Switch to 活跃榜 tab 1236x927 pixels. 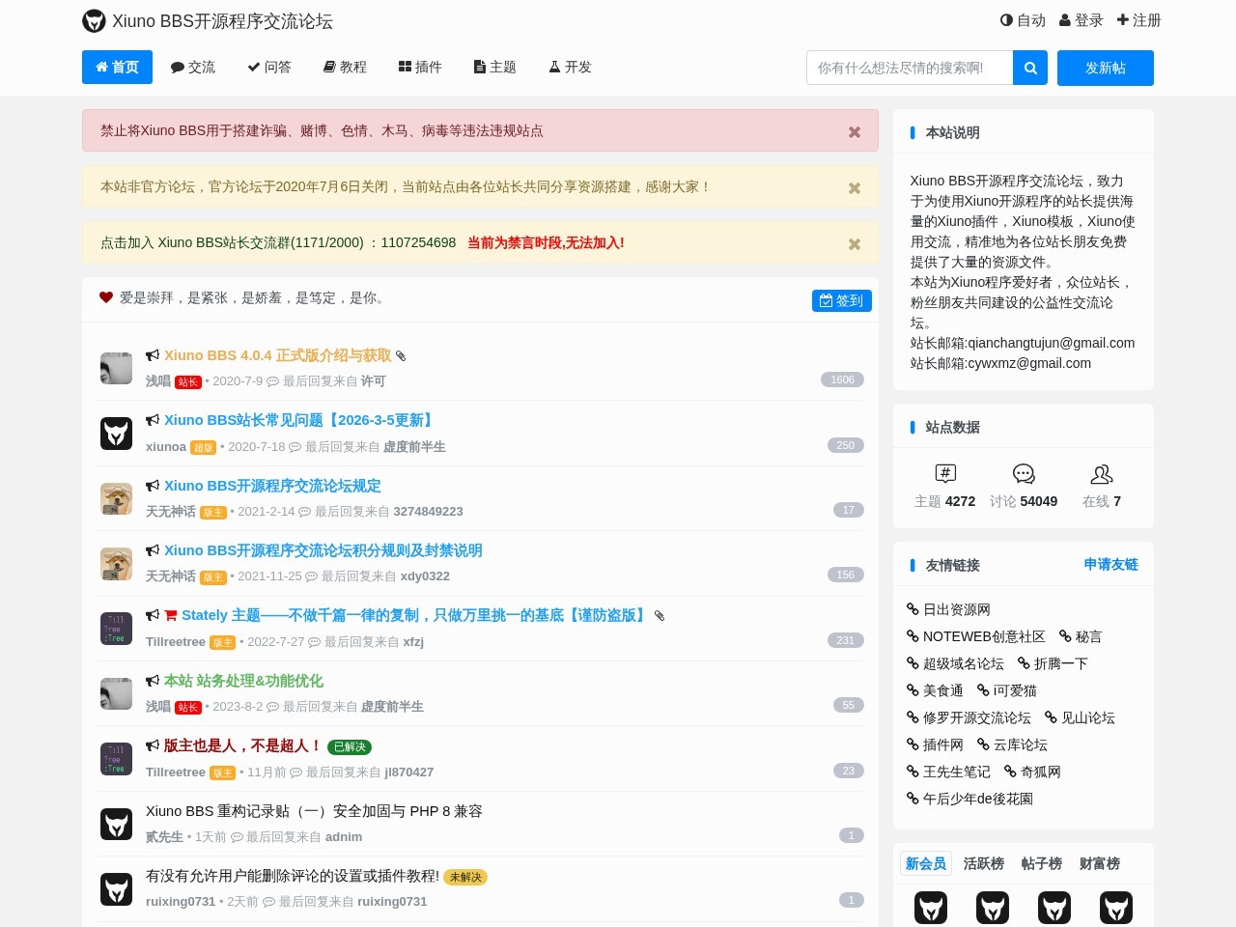[x=984, y=863]
